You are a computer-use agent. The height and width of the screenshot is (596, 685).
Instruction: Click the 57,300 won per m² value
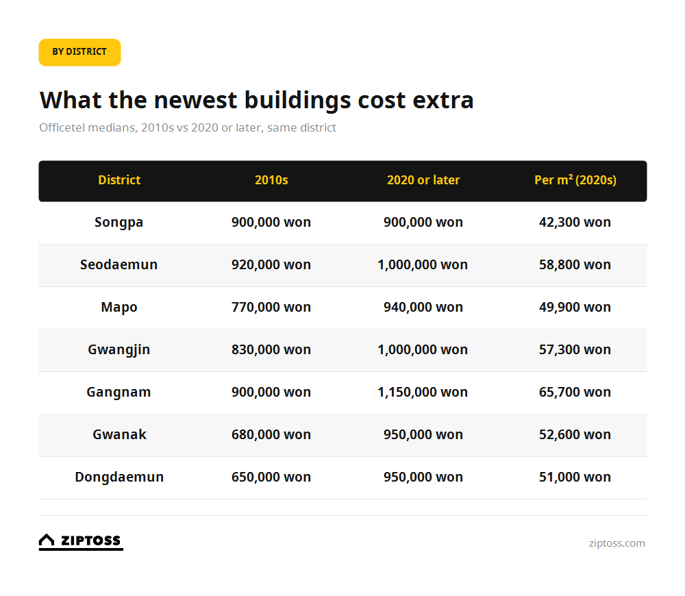(575, 349)
